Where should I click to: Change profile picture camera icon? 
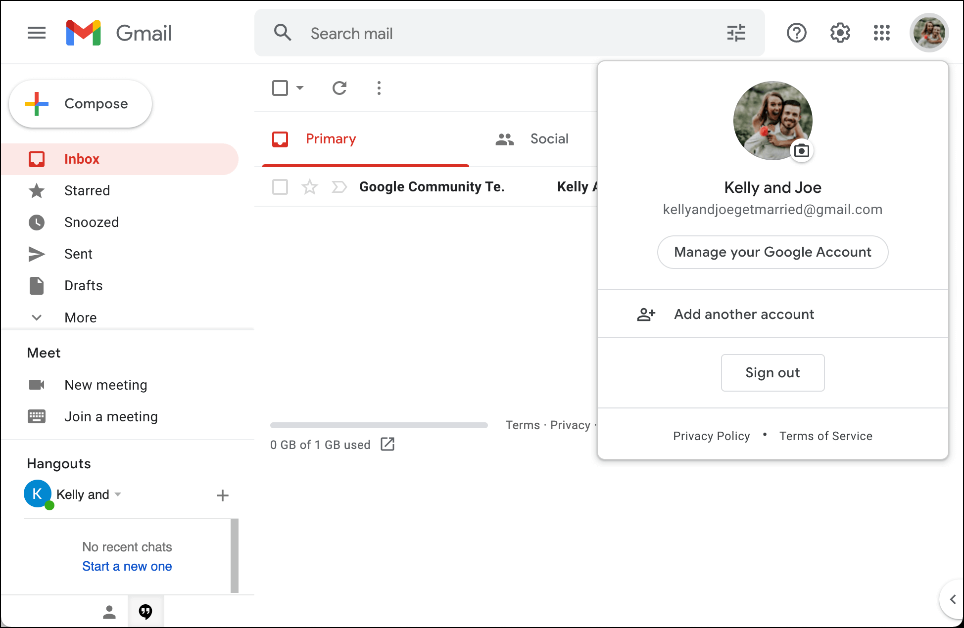801,150
